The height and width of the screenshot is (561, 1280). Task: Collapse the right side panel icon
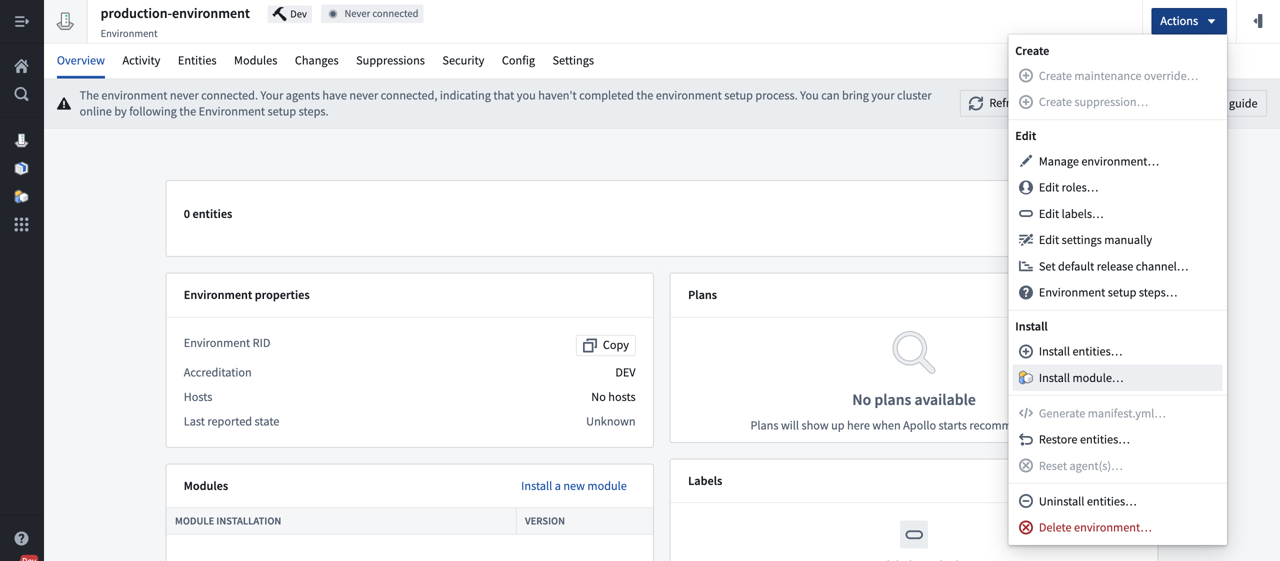1258,21
